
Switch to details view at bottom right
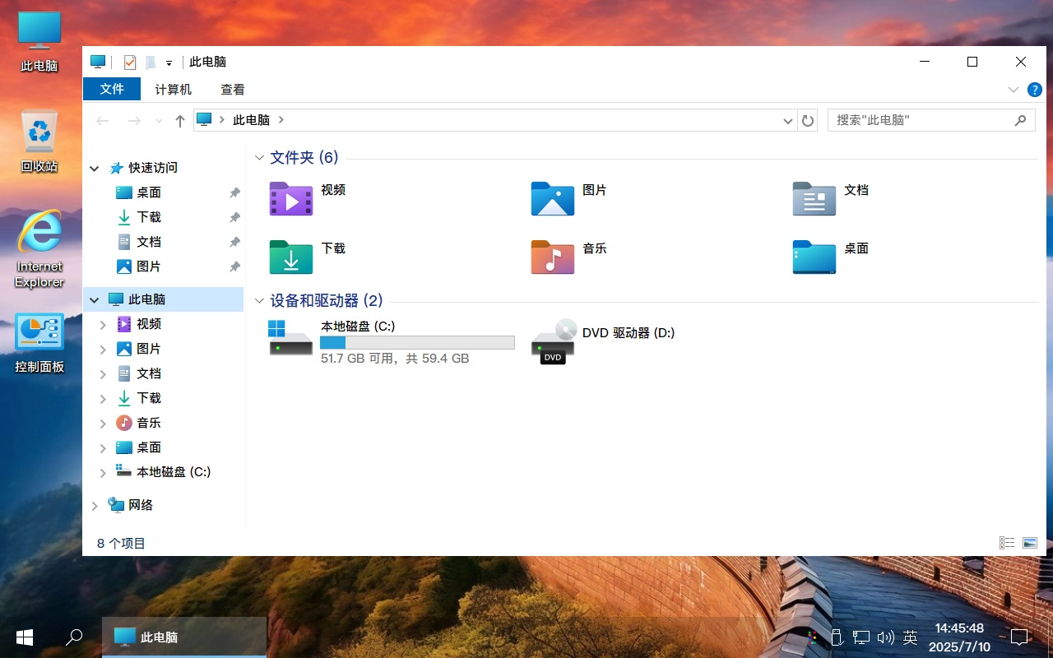tap(1007, 543)
